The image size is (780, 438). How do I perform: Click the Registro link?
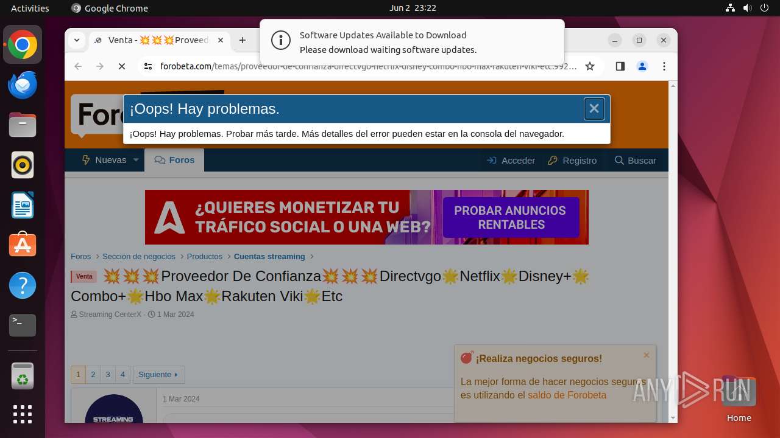tap(572, 161)
